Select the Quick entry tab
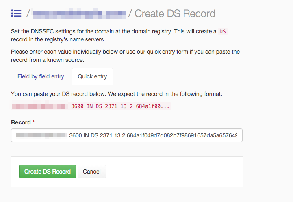 coord(92,76)
